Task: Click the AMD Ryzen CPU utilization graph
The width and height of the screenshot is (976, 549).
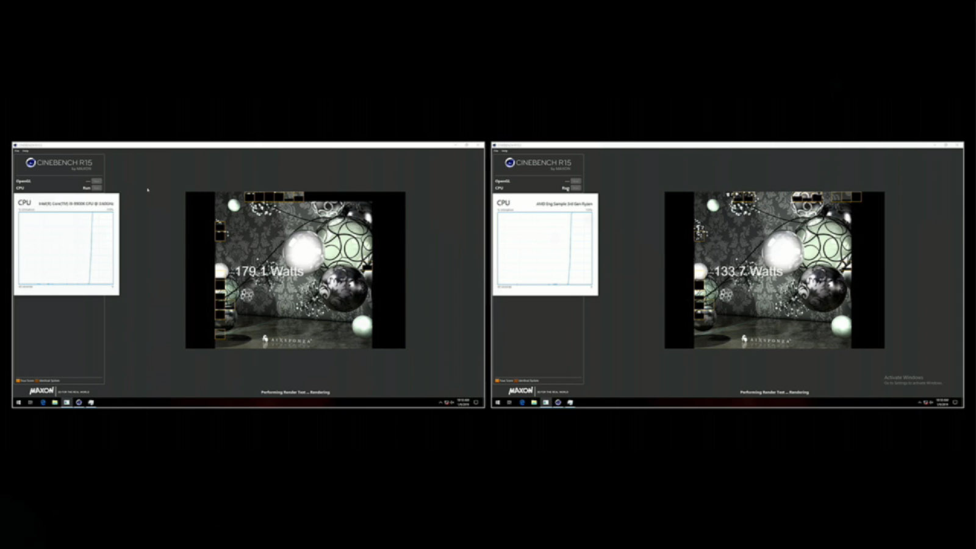Action: click(545, 248)
